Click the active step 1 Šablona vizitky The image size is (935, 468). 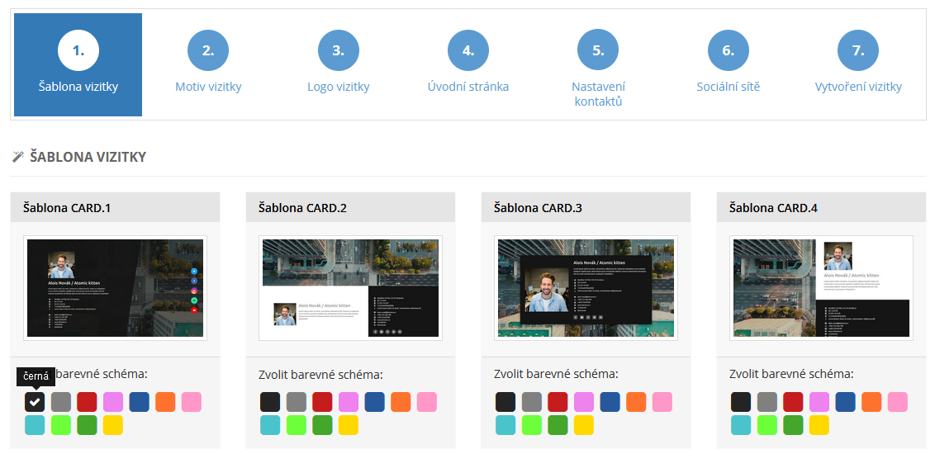click(x=78, y=64)
